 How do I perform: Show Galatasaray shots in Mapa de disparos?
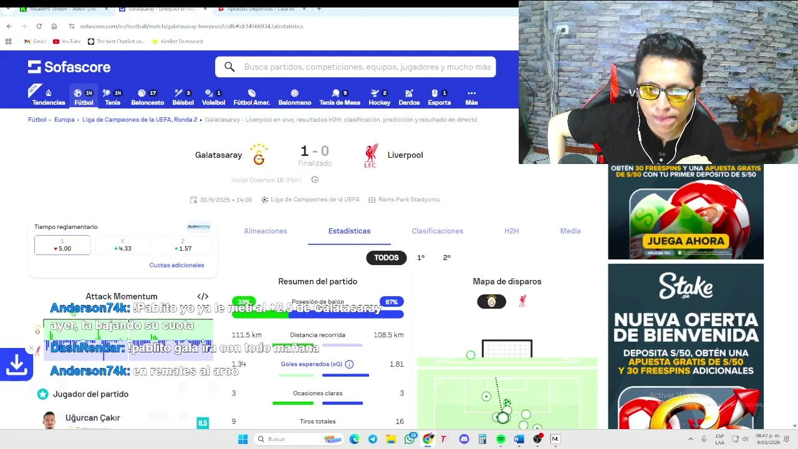pos(491,302)
